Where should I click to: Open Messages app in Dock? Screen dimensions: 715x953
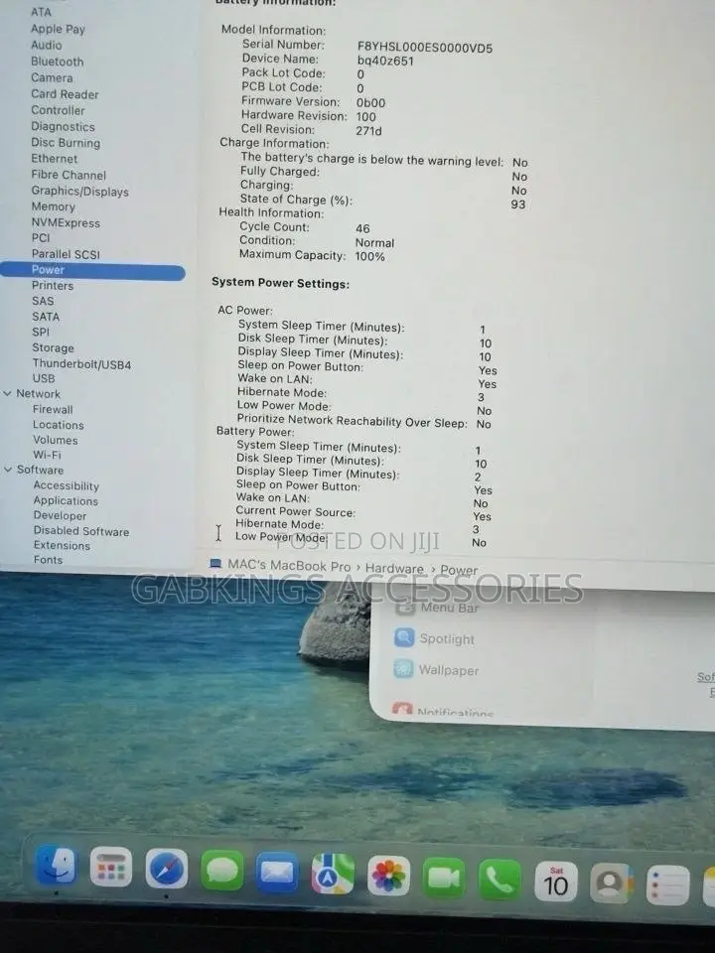coord(221,871)
